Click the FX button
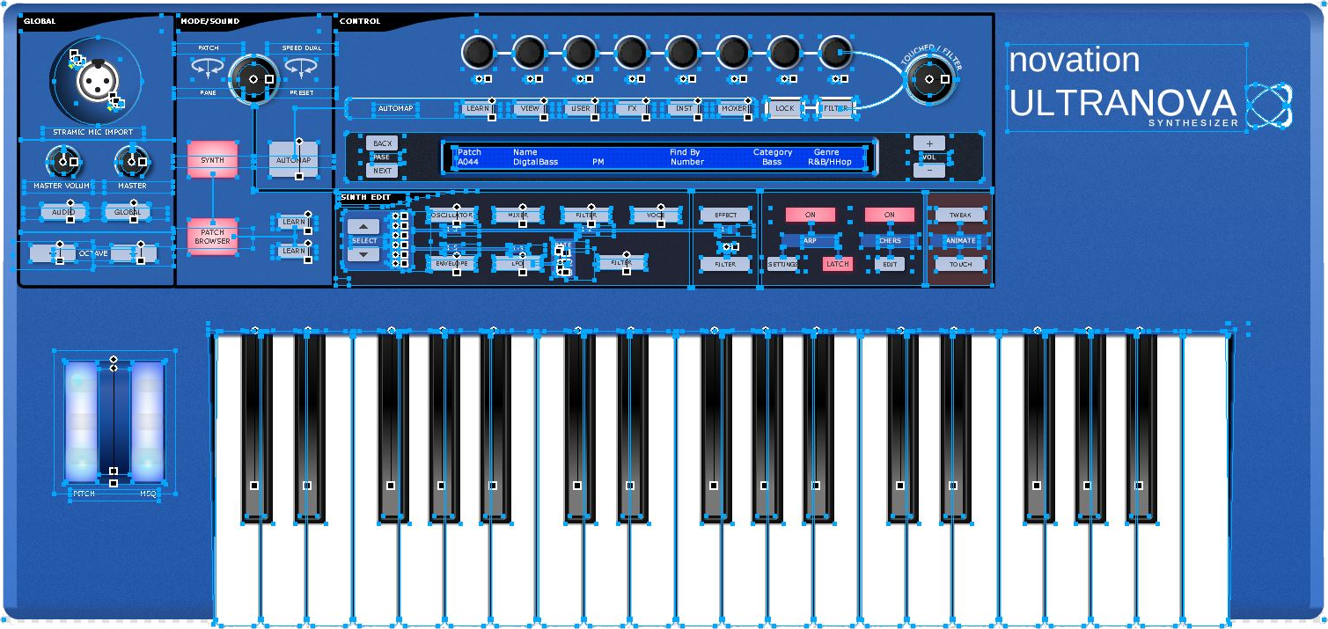This screenshot has height=629, width=1328. [631, 108]
